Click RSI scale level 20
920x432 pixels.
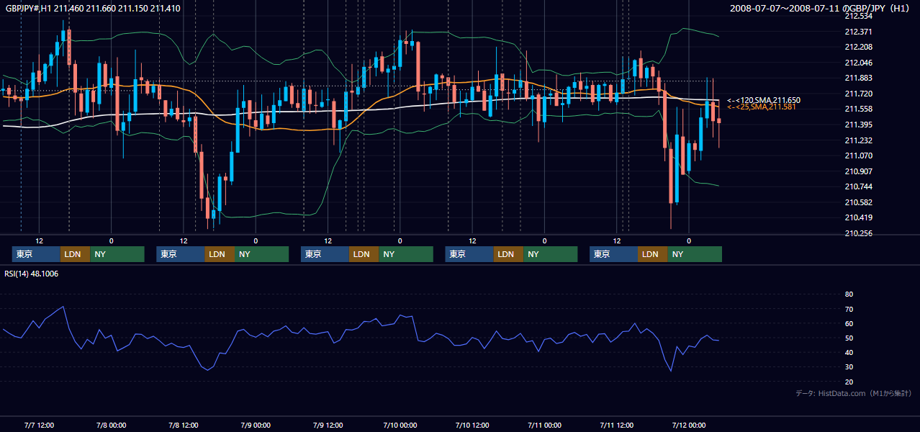pos(849,382)
